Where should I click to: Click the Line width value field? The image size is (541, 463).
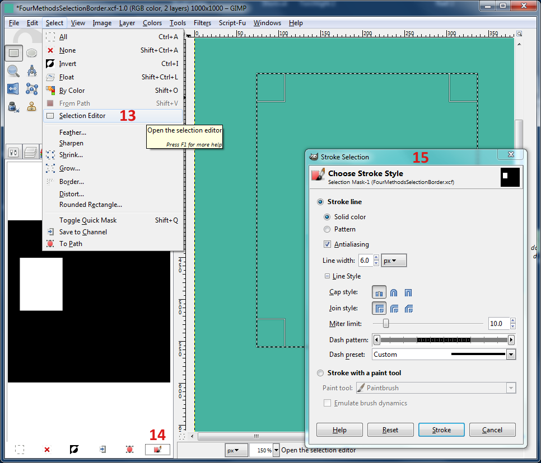coord(366,261)
